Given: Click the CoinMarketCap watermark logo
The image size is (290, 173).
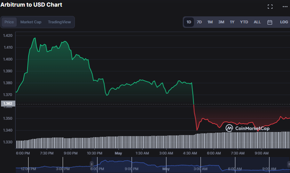Looking at the screenshot, I should coord(247,128).
